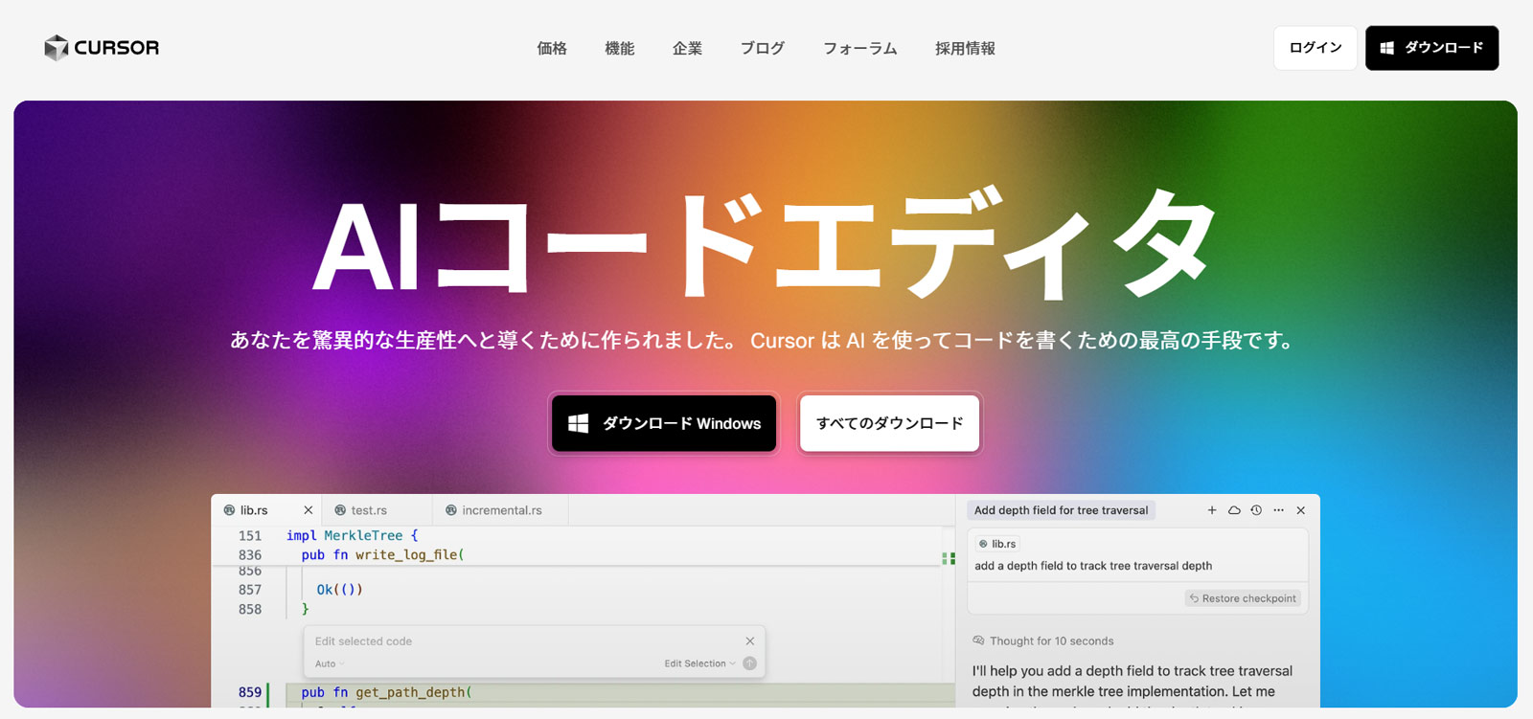Click すべてのダウンロード button
The height and width of the screenshot is (719, 1533).
coord(889,423)
